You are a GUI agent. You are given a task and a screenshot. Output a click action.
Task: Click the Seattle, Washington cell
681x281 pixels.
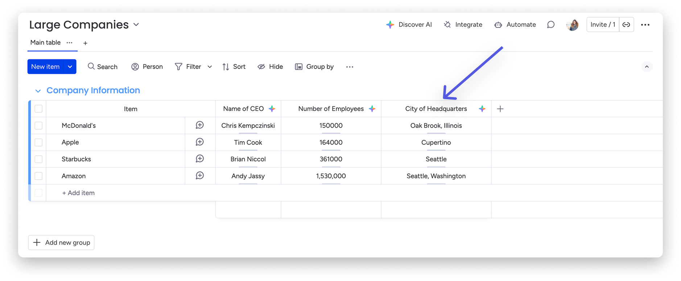(436, 176)
